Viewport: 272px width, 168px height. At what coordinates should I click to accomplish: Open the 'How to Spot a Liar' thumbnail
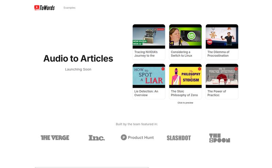point(149,76)
